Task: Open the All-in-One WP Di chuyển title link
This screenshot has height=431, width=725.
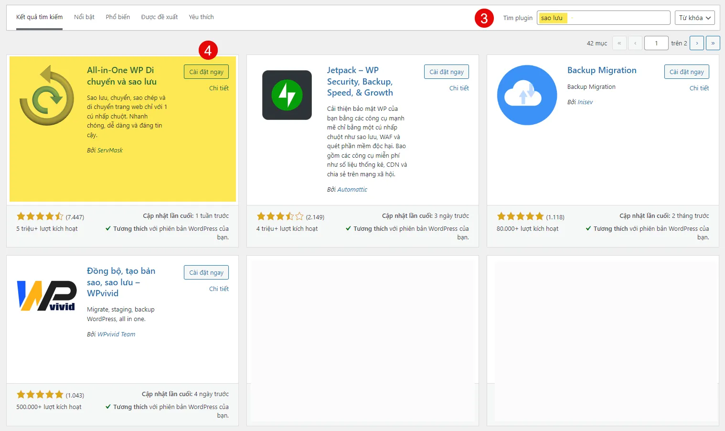Action: pyautogui.click(x=122, y=76)
